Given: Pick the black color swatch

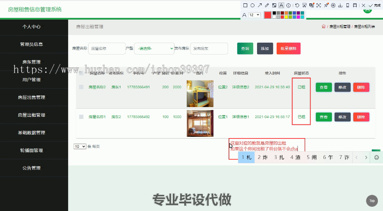Looking at the screenshot, I should tap(274, 13).
